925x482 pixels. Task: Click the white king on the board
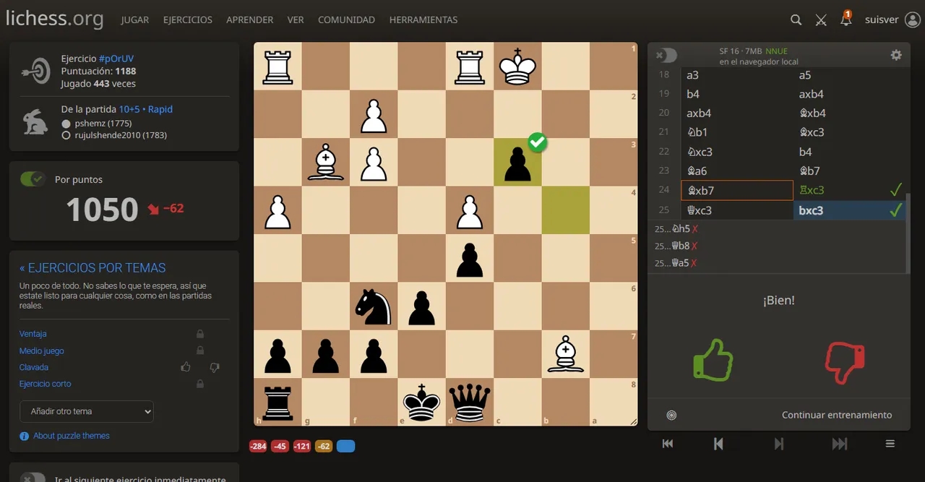(517, 66)
